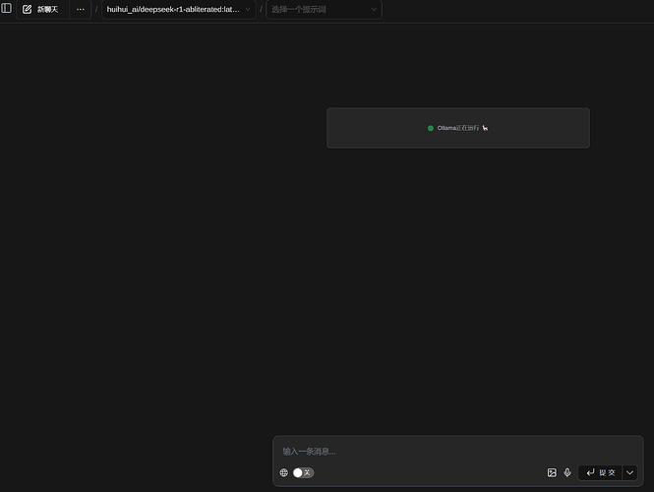This screenshot has width=654, height=492.
Task: Toggle the 关 web search switch
Action: point(303,472)
